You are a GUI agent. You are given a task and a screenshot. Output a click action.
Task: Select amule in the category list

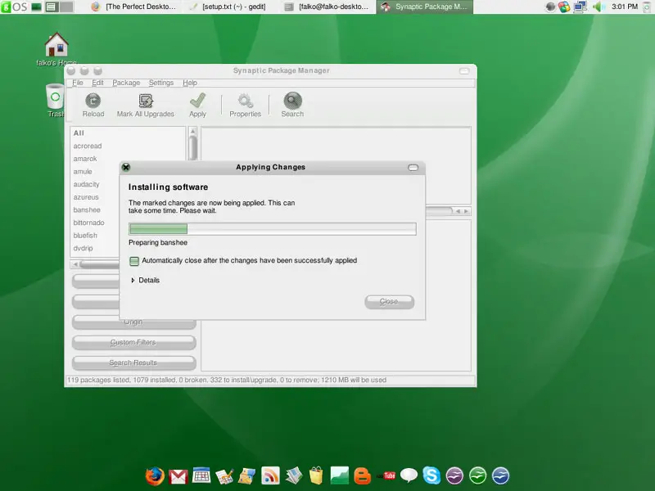point(83,172)
